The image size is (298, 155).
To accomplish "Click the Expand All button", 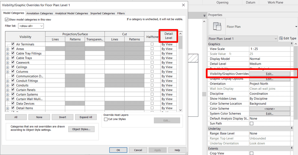I will tap(86, 117).
